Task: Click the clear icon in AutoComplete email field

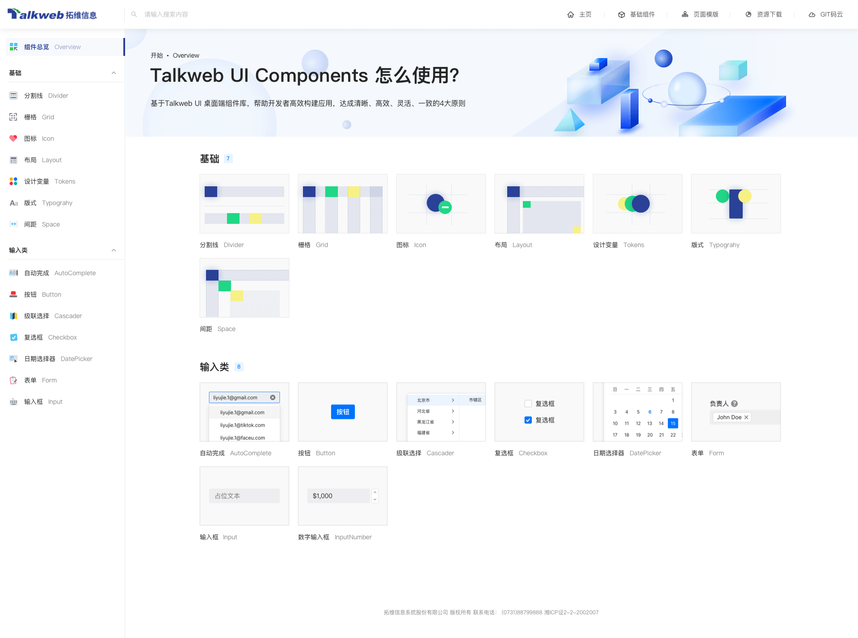Action: point(273,398)
